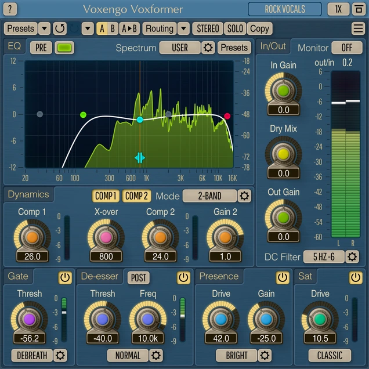Select the EQ tab
Viewport: 369px width, 369px height.
click(15, 46)
